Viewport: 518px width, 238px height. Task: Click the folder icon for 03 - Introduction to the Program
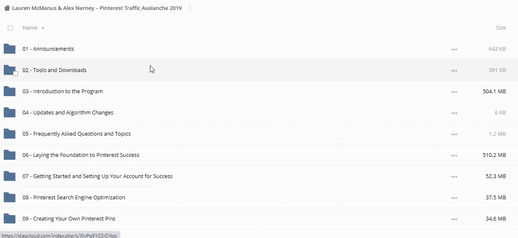[10, 91]
